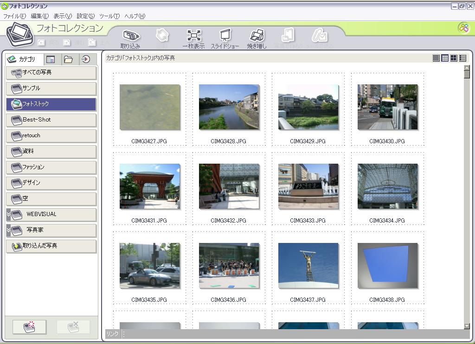
Task: Select the フォトストック category
Action: tap(51, 104)
